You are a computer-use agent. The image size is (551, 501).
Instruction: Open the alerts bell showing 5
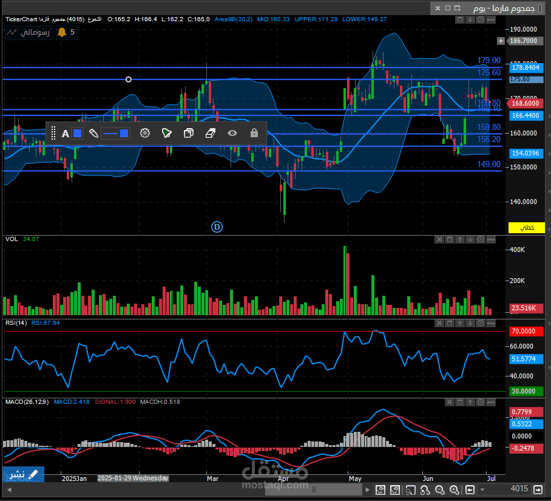coord(66,32)
